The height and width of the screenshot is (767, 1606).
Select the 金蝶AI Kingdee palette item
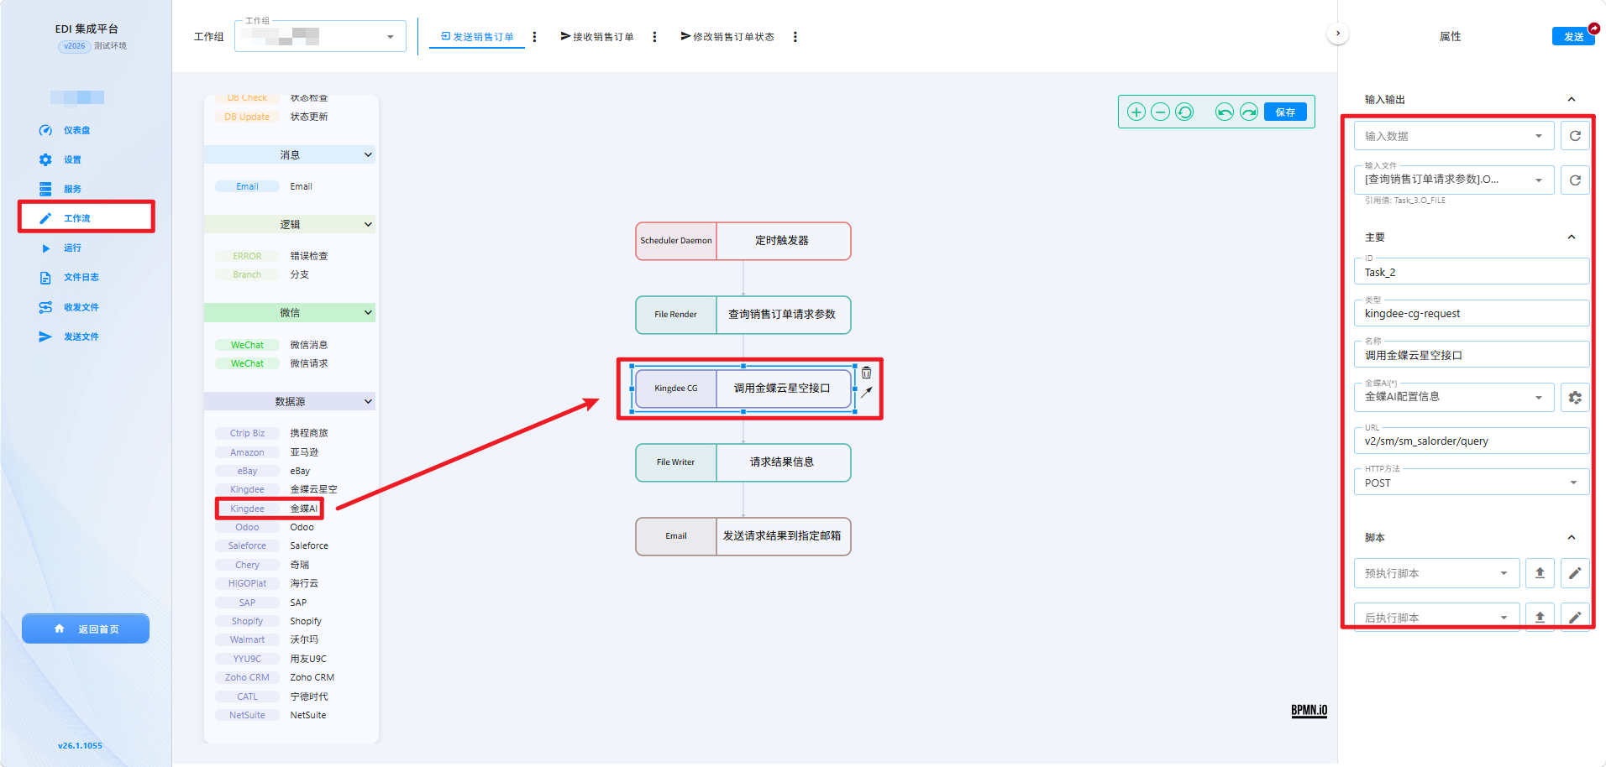(270, 509)
